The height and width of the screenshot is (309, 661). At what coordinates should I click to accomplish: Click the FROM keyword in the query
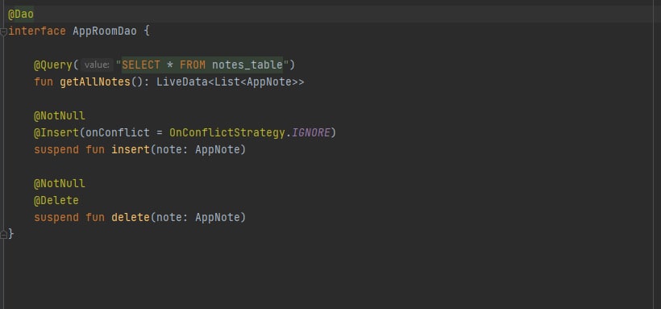(x=193, y=65)
